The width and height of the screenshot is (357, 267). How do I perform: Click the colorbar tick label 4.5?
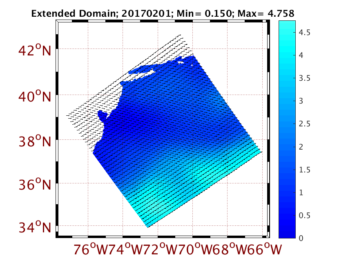304,33
